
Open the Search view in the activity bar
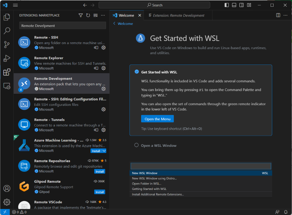7,31
